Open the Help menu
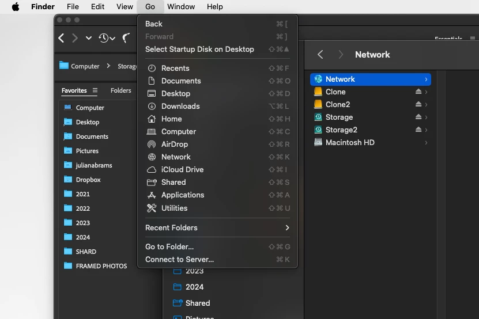Screen dimensions: 479x319 215,7
